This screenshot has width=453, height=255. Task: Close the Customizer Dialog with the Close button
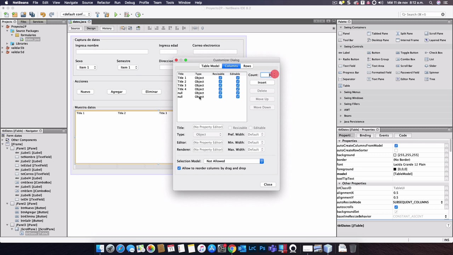268,185
